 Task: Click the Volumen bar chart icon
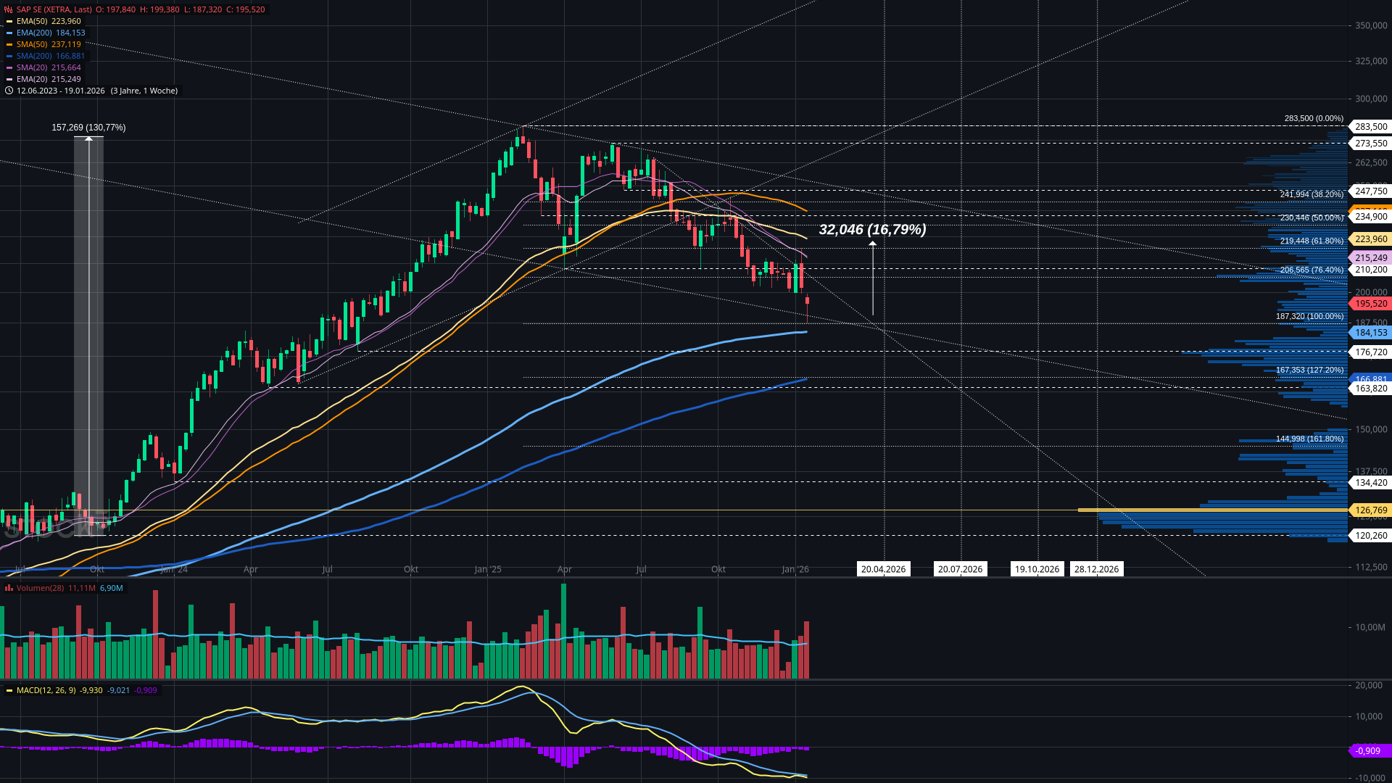pyautogui.click(x=9, y=588)
